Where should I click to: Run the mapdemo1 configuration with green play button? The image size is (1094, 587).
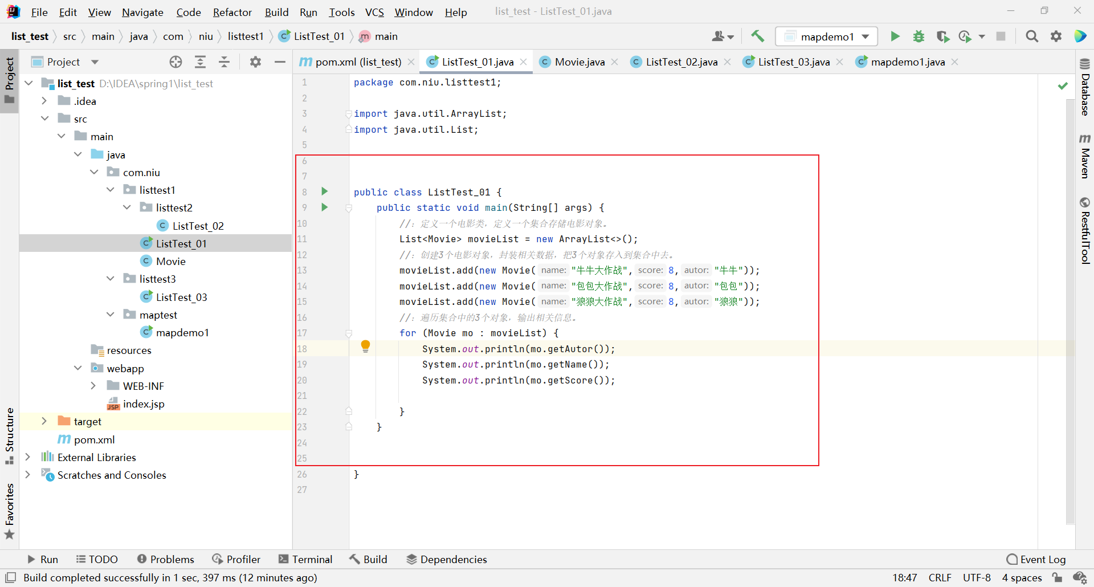[x=895, y=36]
